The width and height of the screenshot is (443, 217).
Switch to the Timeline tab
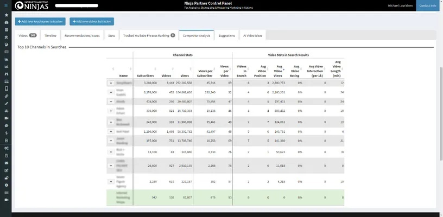[50, 35]
